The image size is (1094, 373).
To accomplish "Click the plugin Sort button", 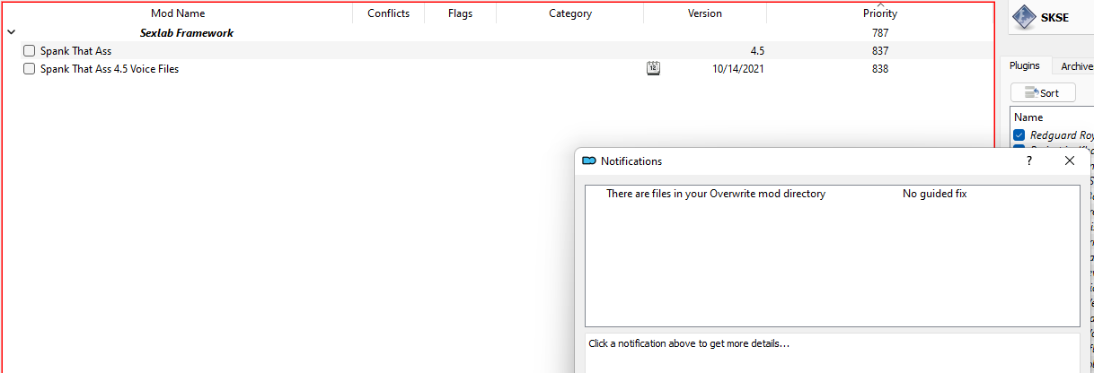I will coord(1043,93).
